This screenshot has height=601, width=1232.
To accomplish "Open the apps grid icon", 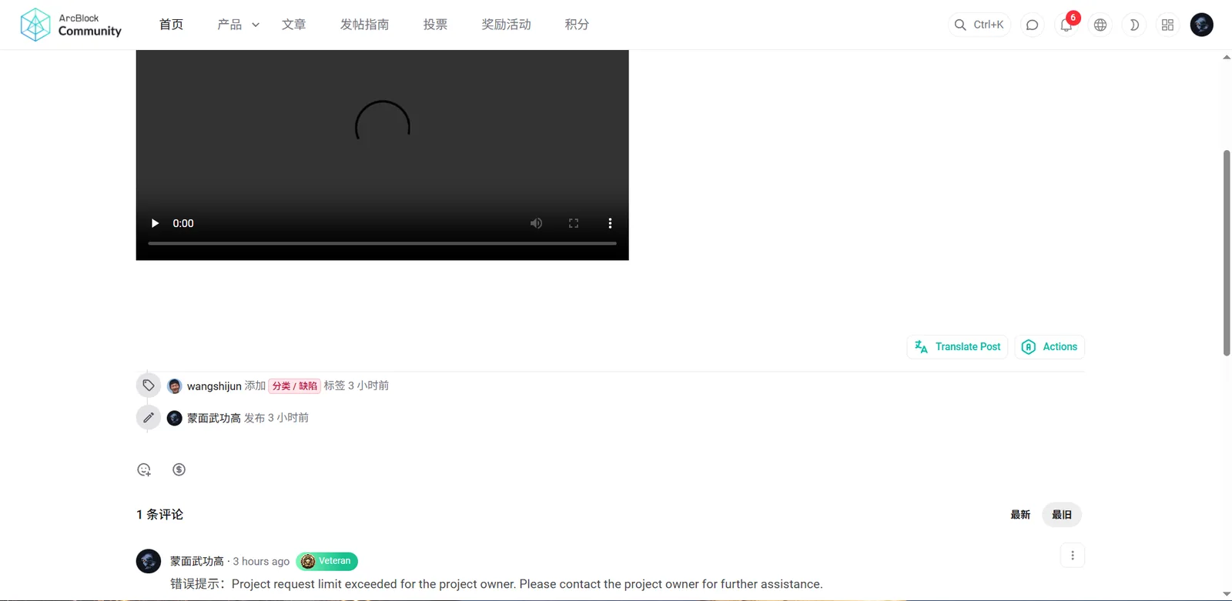I will 1167,25.
